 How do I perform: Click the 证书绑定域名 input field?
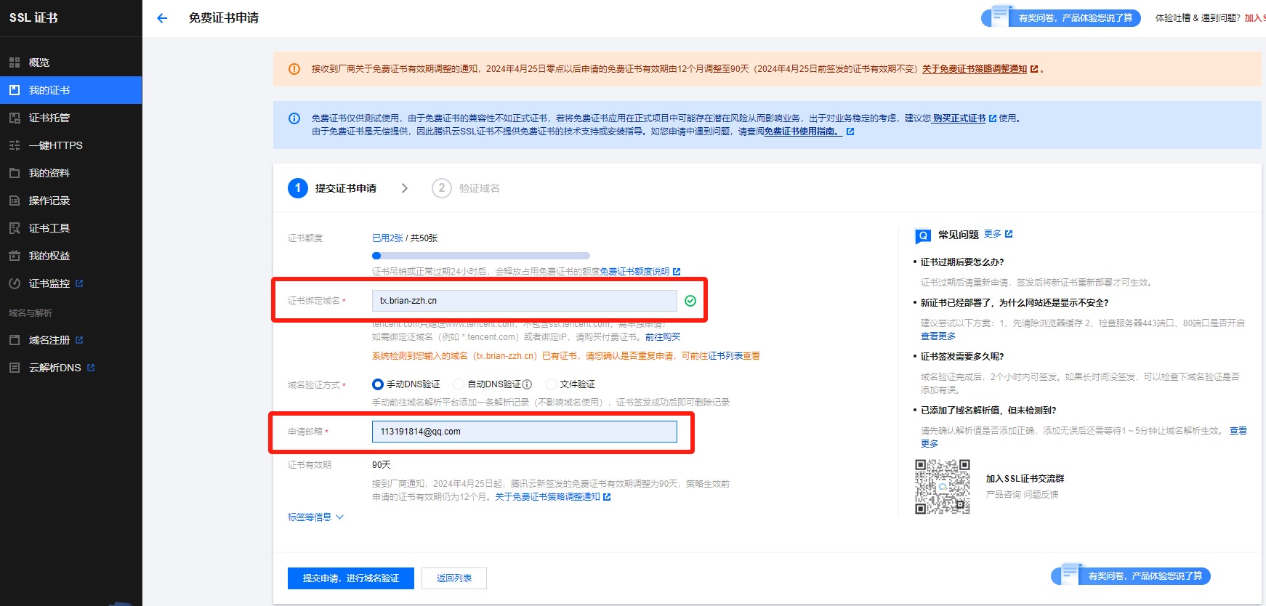pos(524,301)
